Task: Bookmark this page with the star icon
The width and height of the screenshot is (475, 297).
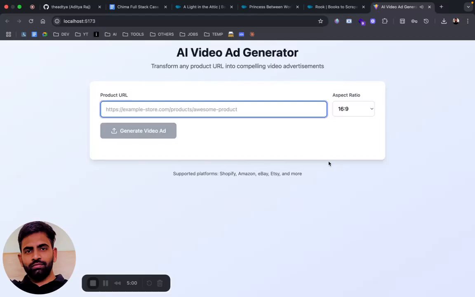Action: click(320, 21)
